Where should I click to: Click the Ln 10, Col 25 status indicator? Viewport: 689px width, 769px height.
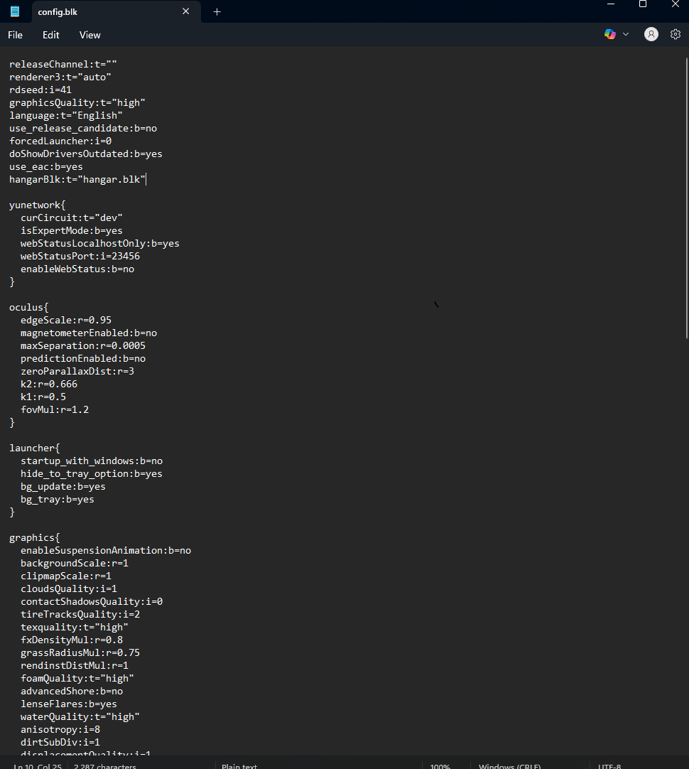[x=38, y=766]
